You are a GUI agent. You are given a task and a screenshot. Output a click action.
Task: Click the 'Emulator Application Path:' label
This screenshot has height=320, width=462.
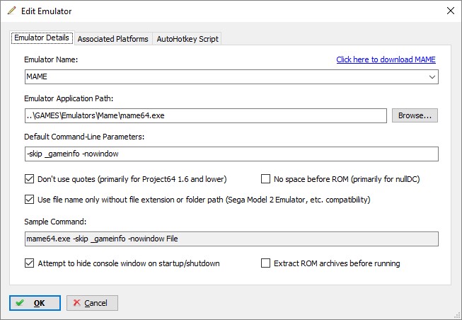coord(69,98)
